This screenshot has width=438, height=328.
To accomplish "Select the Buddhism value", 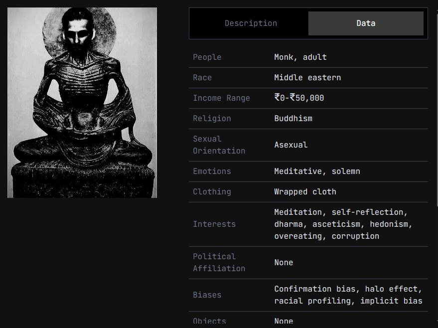I will 293,119.
